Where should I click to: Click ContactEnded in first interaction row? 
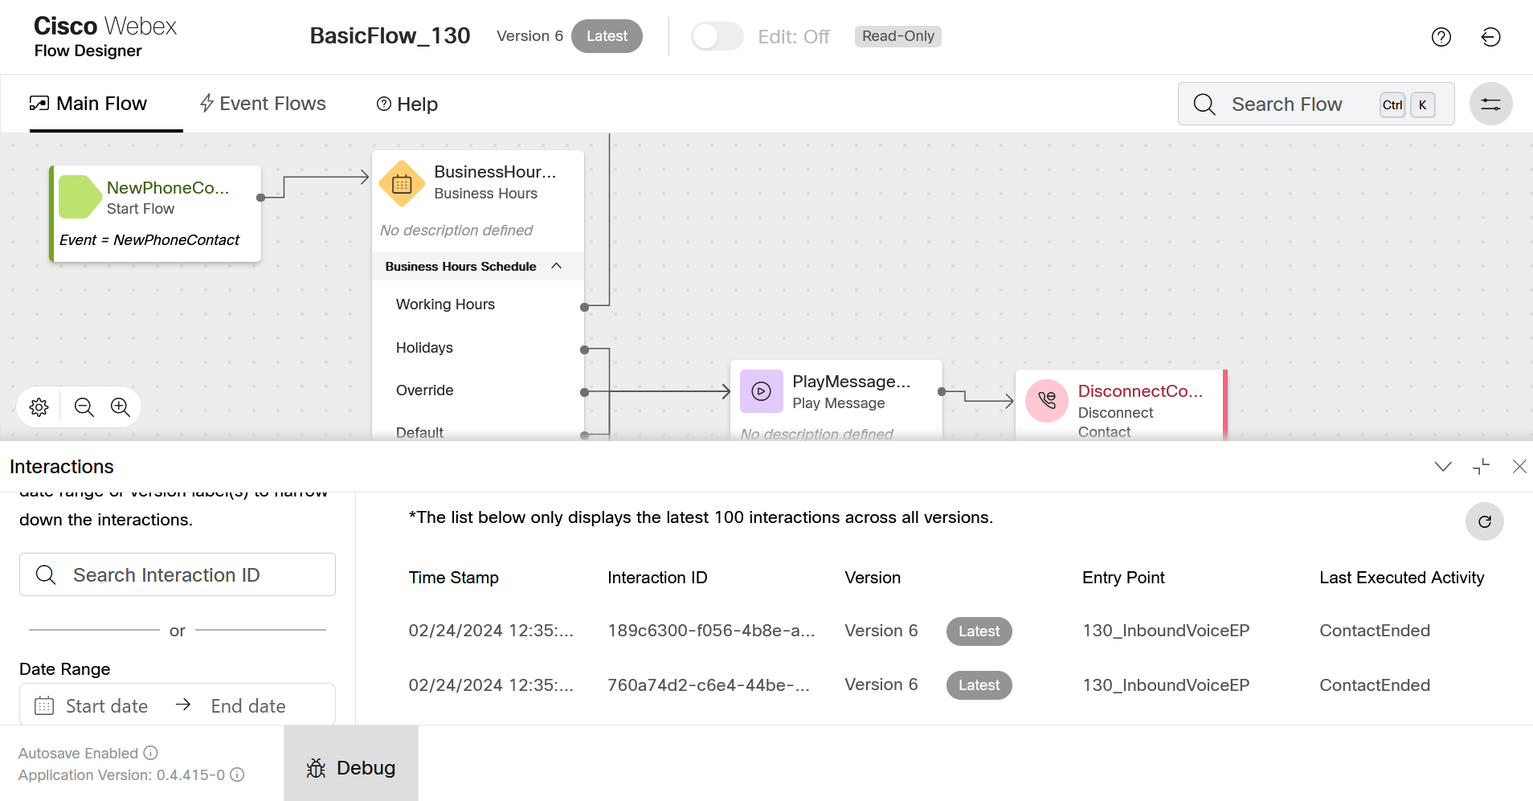pyautogui.click(x=1374, y=631)
